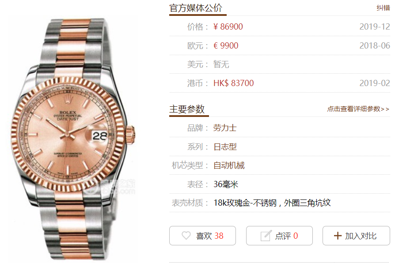Click the ¥ 86900 price value

click(228, 26)
